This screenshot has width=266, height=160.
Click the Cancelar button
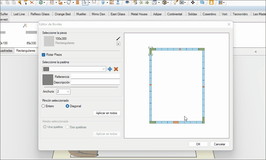tap(219, 144)
